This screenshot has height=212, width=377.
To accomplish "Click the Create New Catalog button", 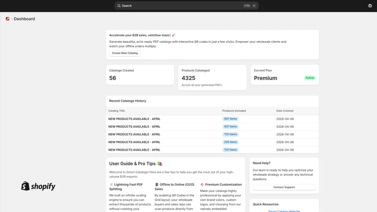I will [125, 53].
